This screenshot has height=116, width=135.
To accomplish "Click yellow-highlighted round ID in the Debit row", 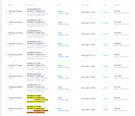I will [36, 108].
